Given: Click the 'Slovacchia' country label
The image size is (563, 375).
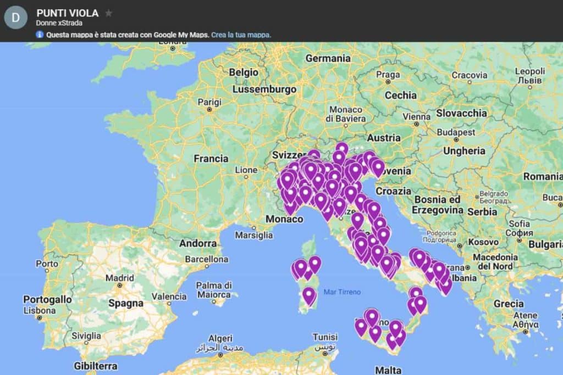Looking at the screenshot, I should pyautogui.click(x=461, y=113).
